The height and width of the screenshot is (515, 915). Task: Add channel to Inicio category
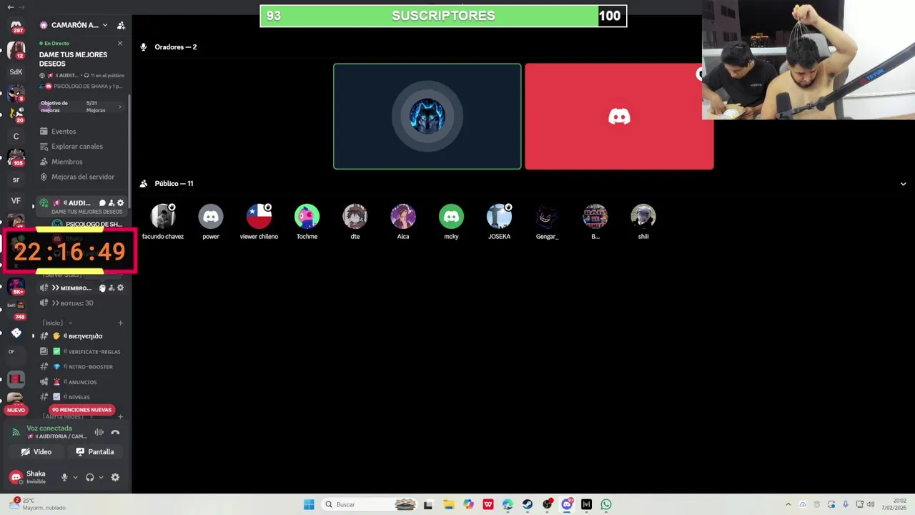(x=120, y=323)
